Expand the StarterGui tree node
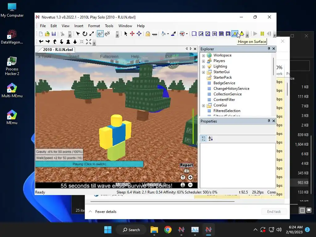Screen dimensions: 316x237 pyautogui.click(x=204, y=72)
